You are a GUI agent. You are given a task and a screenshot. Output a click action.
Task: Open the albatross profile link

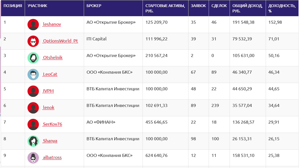(52, 158)
